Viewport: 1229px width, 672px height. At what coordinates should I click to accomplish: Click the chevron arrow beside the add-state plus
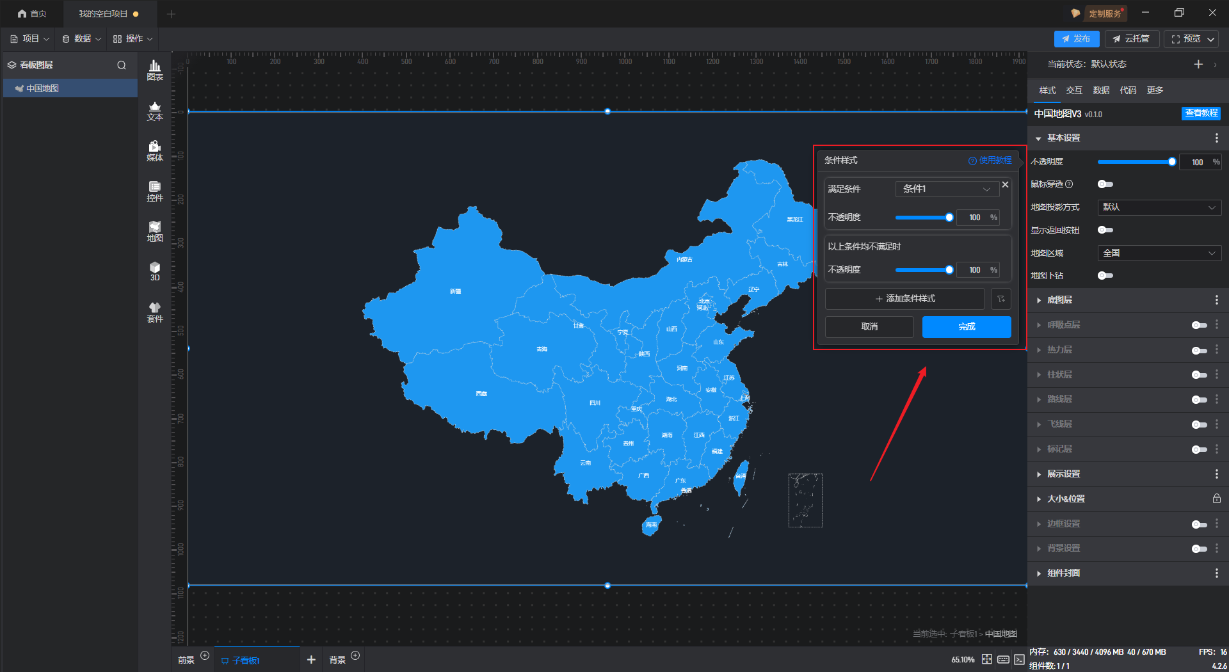tap(1215, 64)
